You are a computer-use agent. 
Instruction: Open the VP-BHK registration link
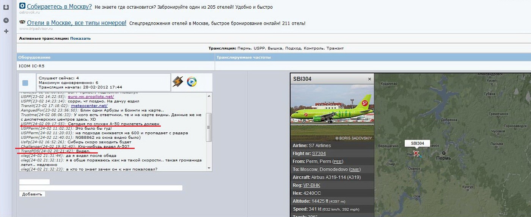313,185
